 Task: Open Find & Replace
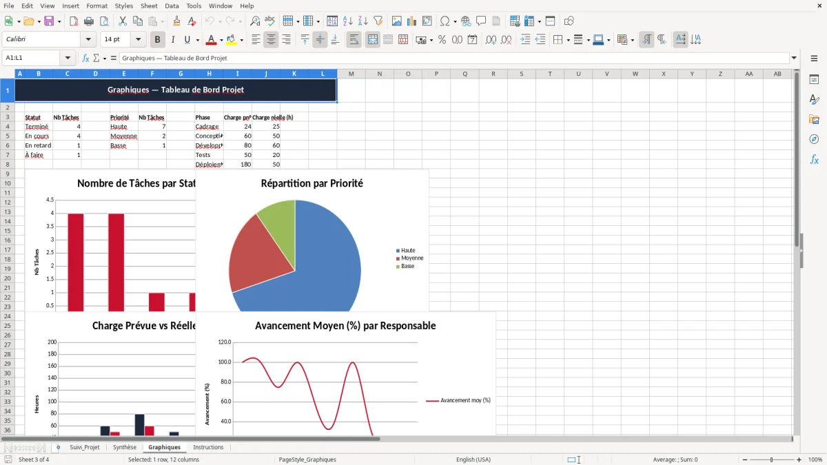click(255, 21)
